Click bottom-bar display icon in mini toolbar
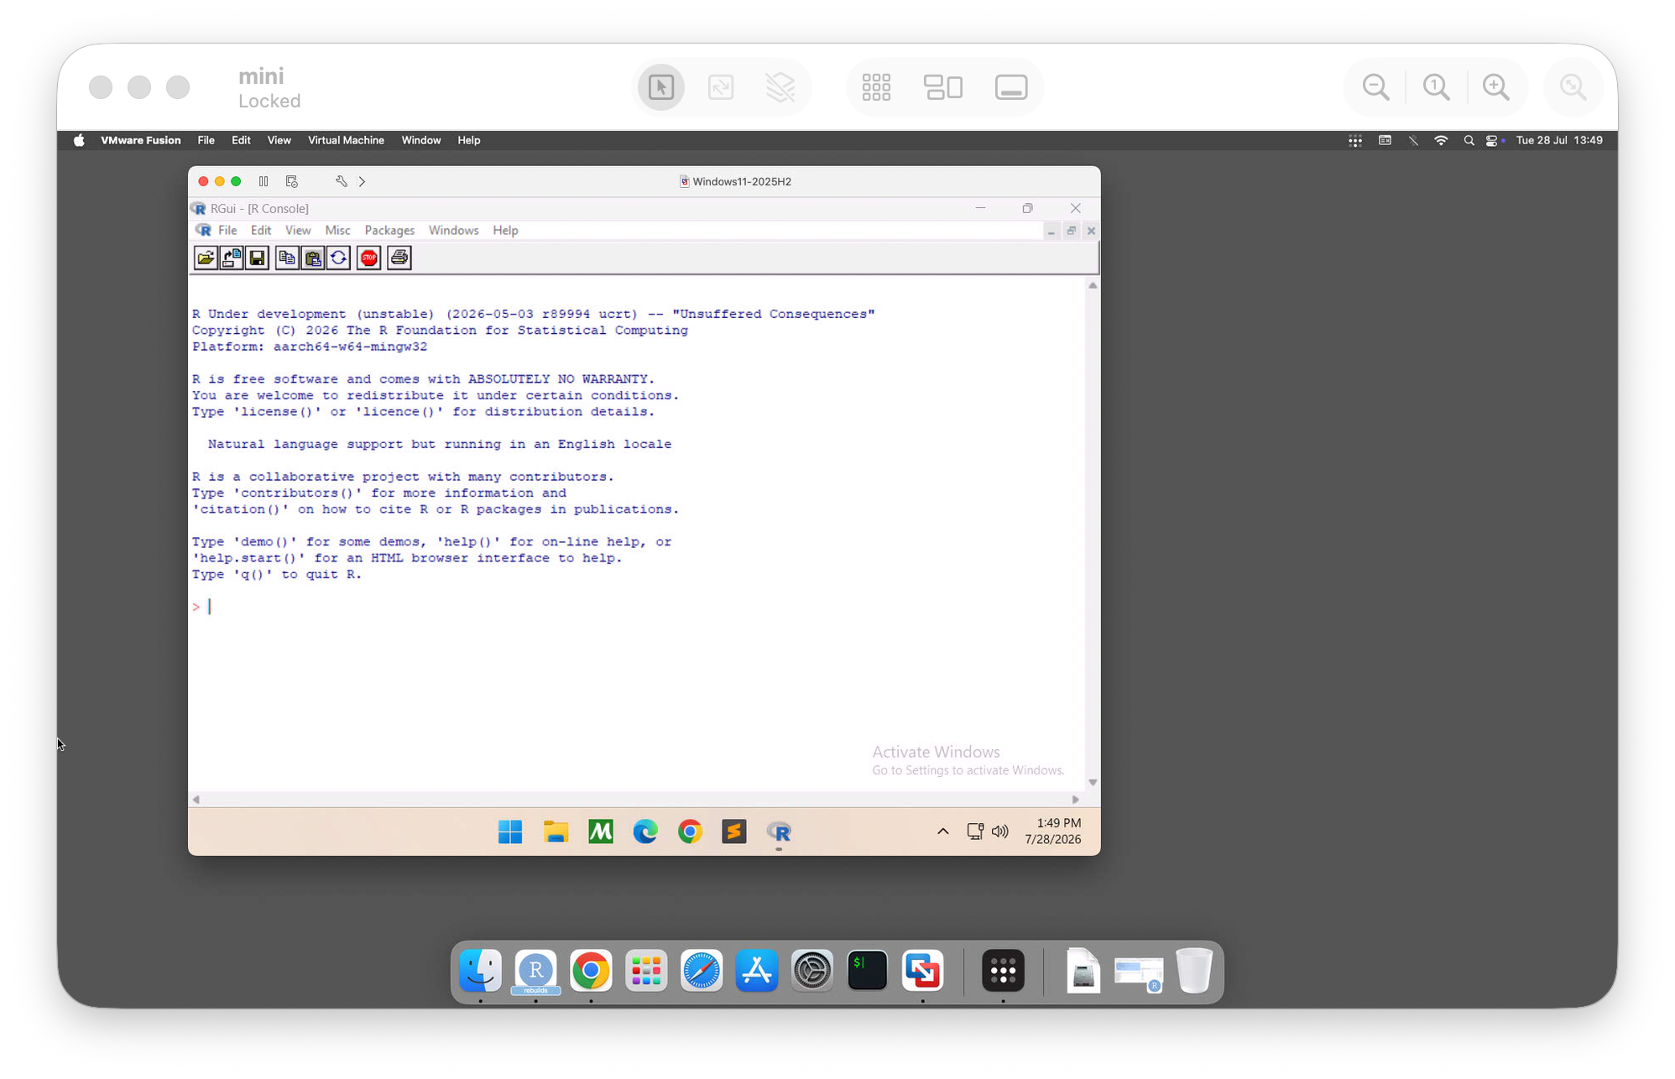Viewport: 1675px width, 1079px height. coord(1011,87)
